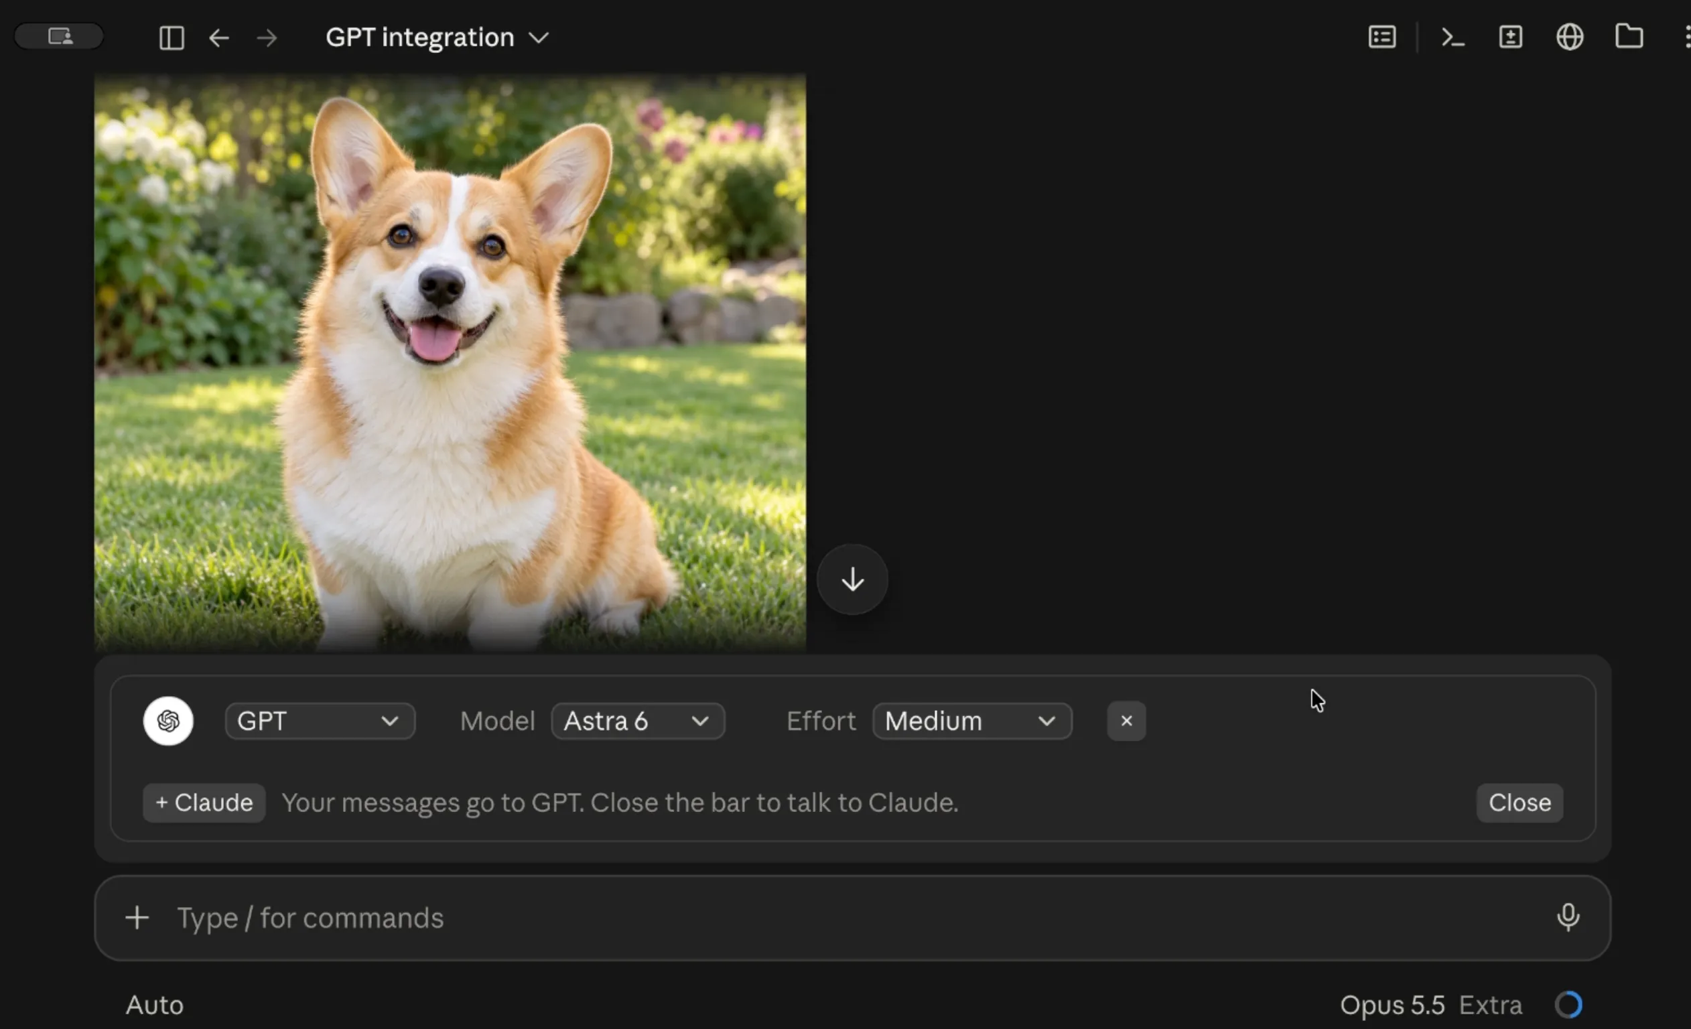This screenshot has height=1029, width=1691.
Task: Toggle the sidebar panel icon
Action: (171, 37)
